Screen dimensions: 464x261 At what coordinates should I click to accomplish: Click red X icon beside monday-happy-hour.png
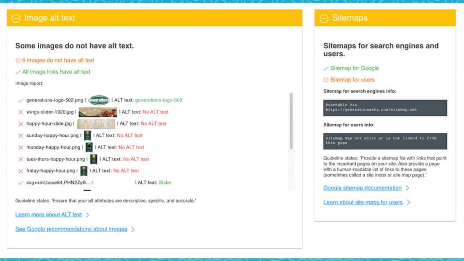(20, 147)
